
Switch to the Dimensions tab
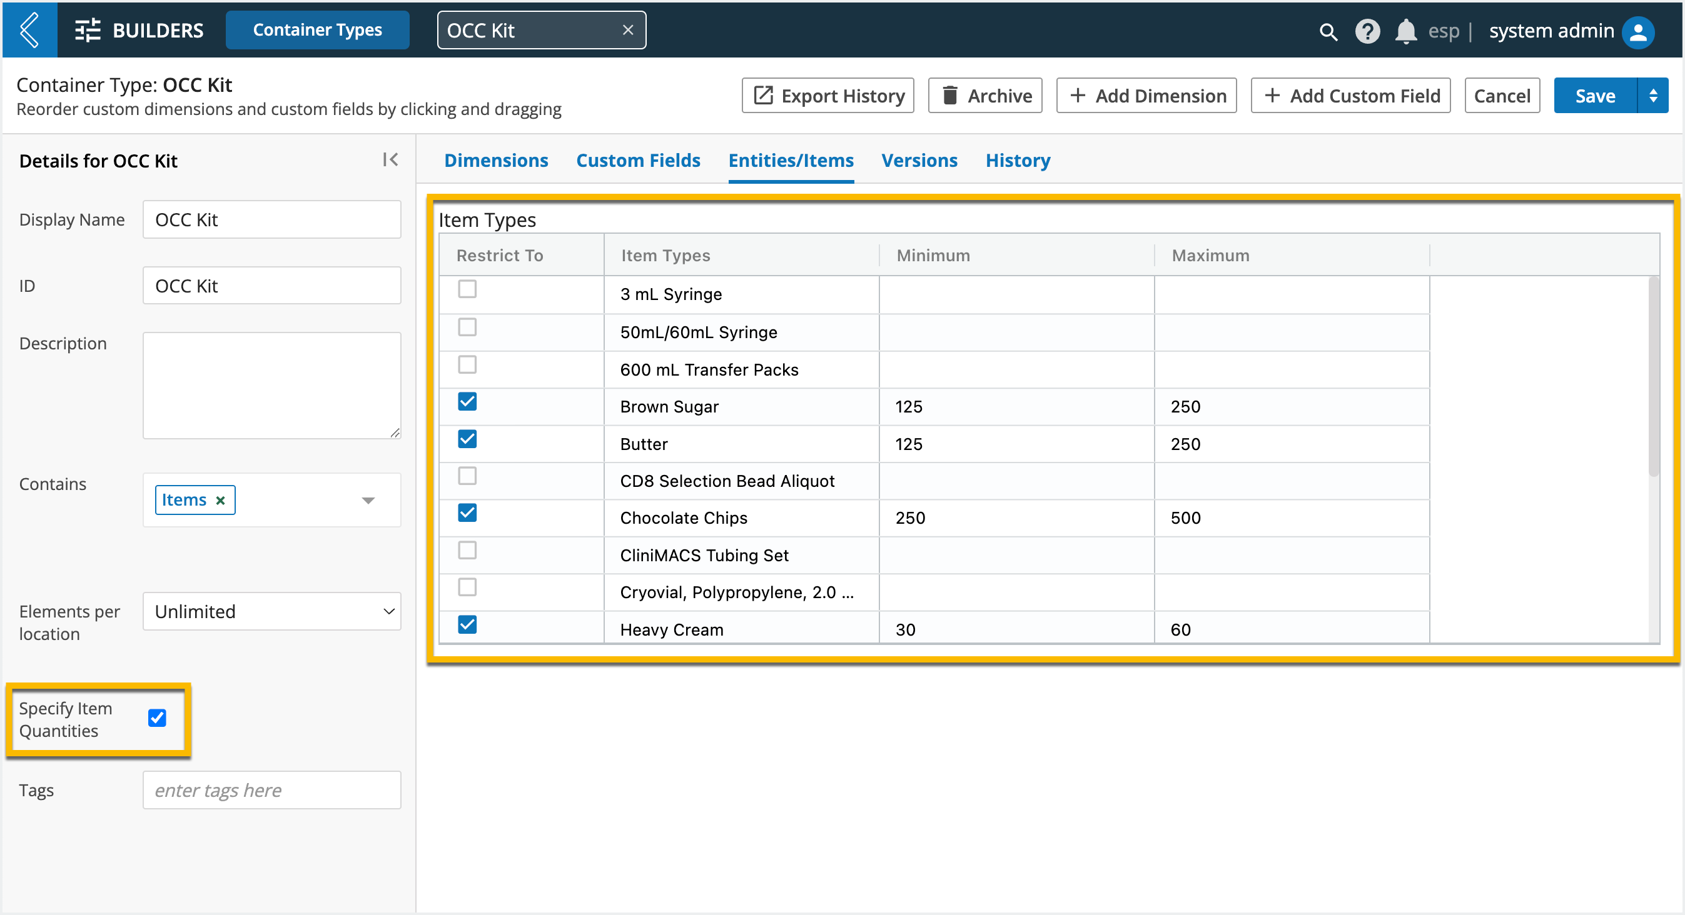pos(496,160)
